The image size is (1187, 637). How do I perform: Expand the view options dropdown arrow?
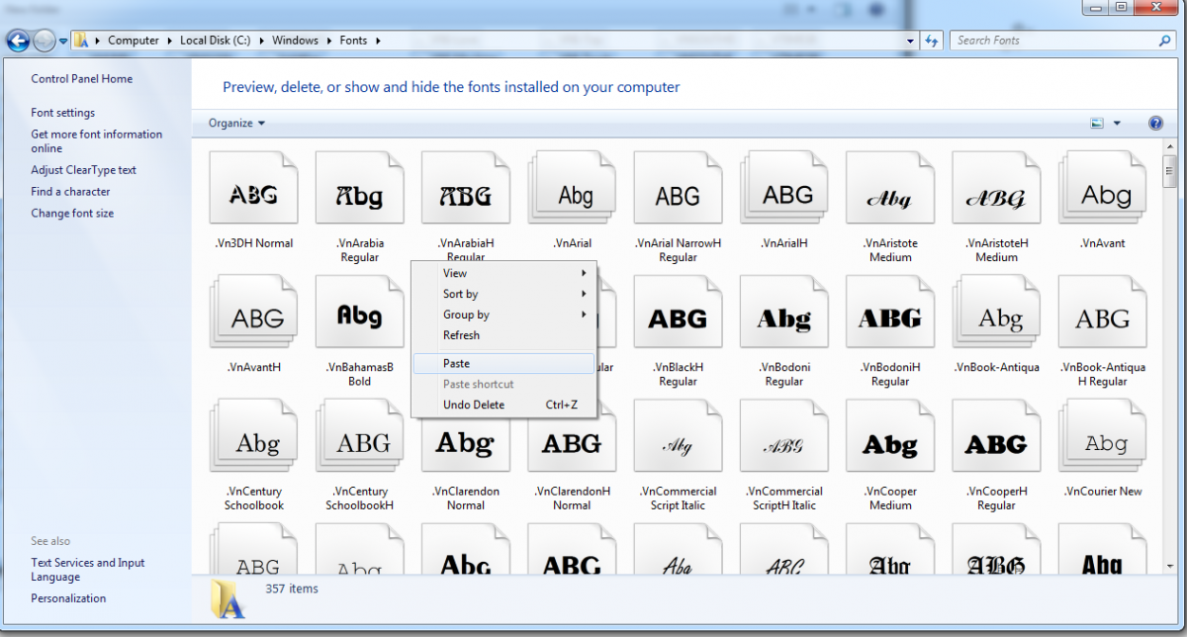[x=1117, y=124]
